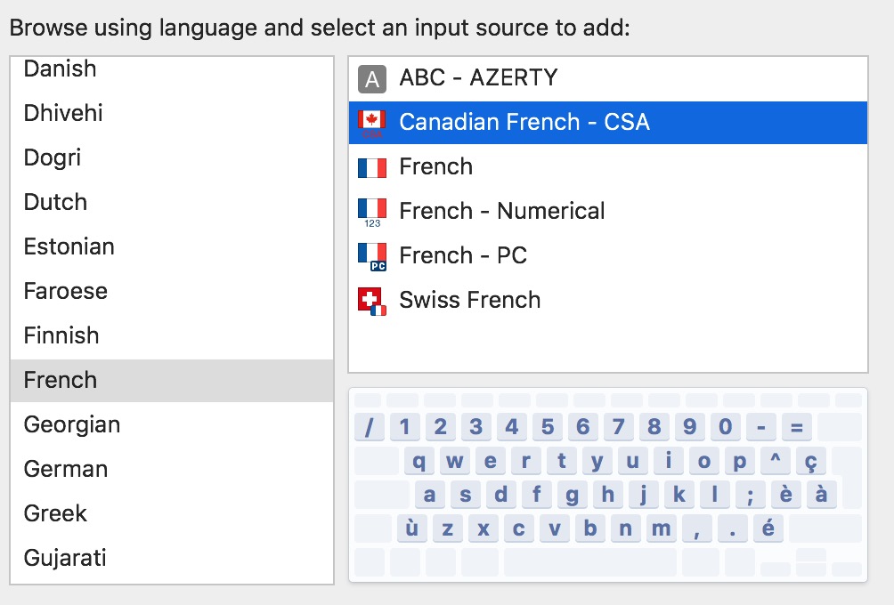Screen dimensions: 894x605
Task: Click the ABC - AZERTY gray letter icon
Action: coord(371,79)
